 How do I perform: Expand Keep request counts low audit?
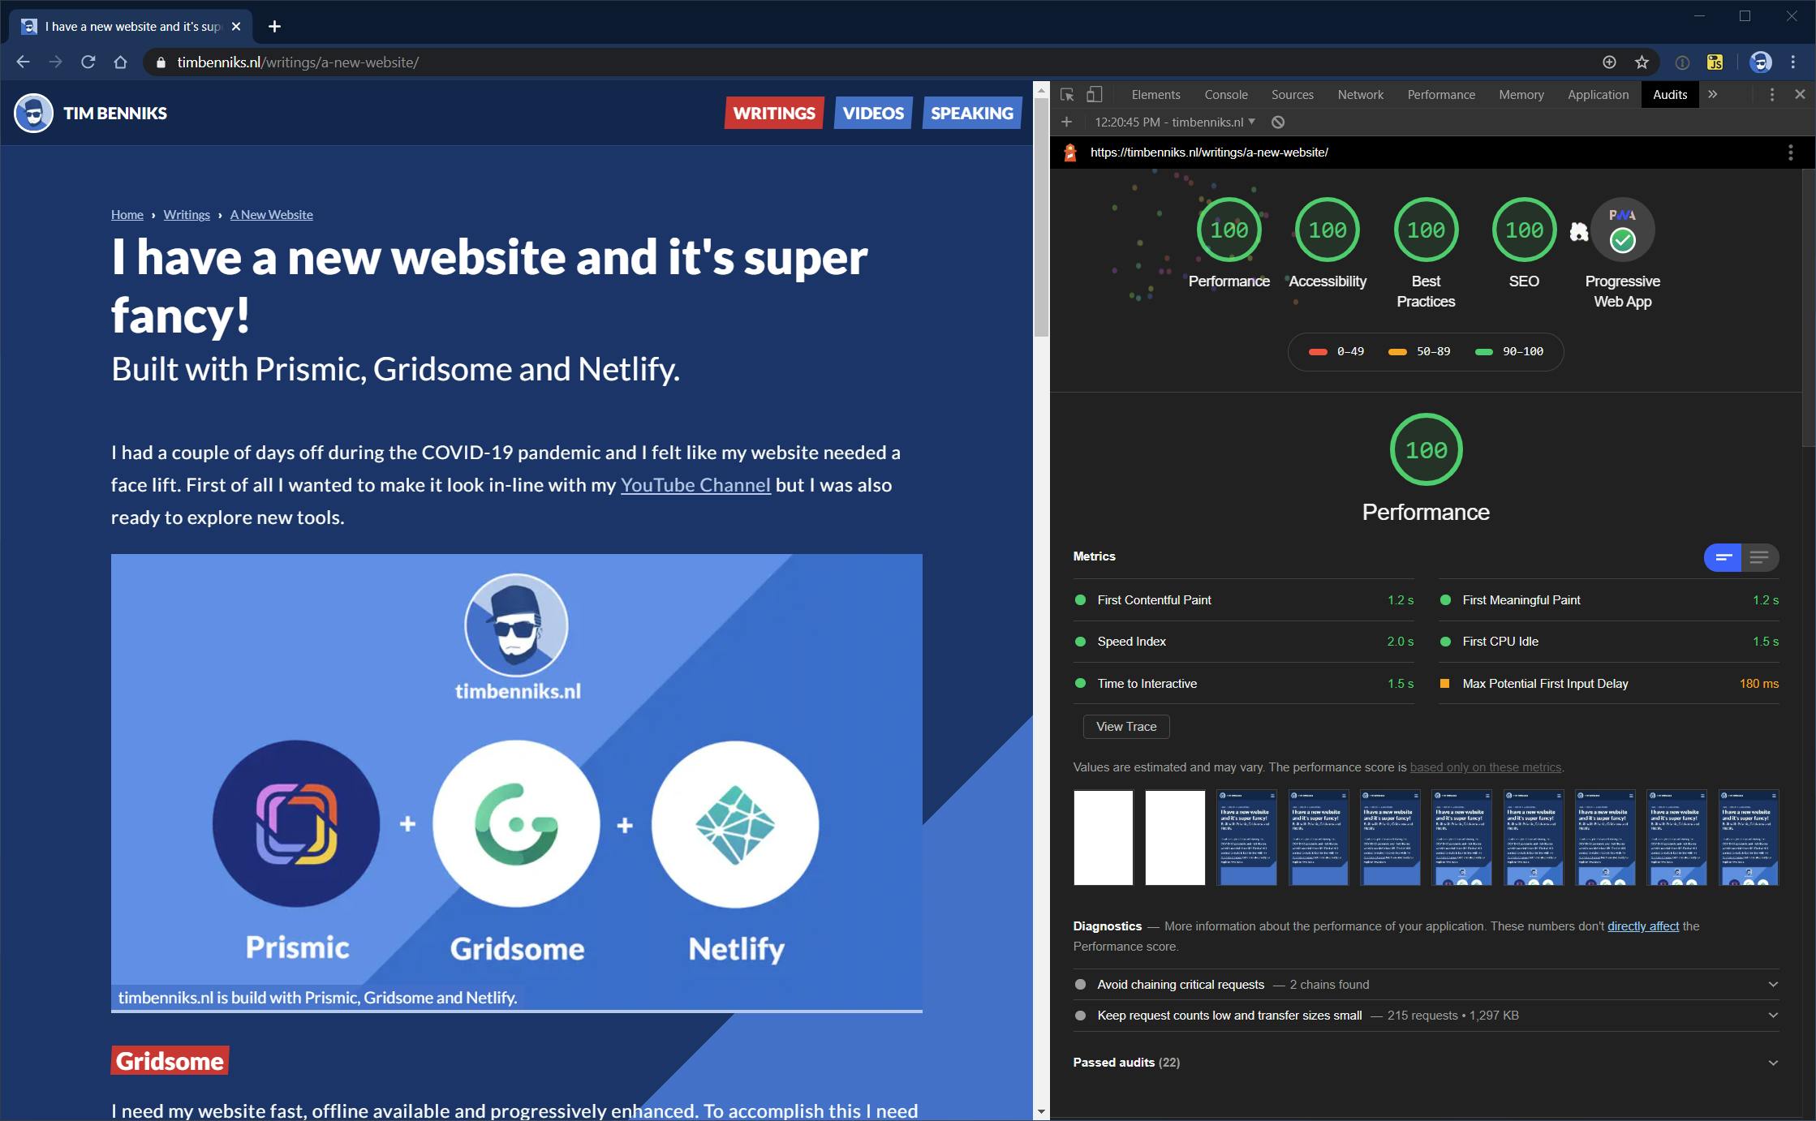click(x=1426, y=1015)
